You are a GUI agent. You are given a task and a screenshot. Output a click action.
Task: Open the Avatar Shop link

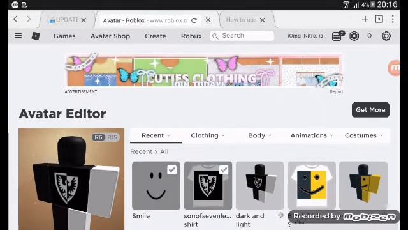[110, 36]
